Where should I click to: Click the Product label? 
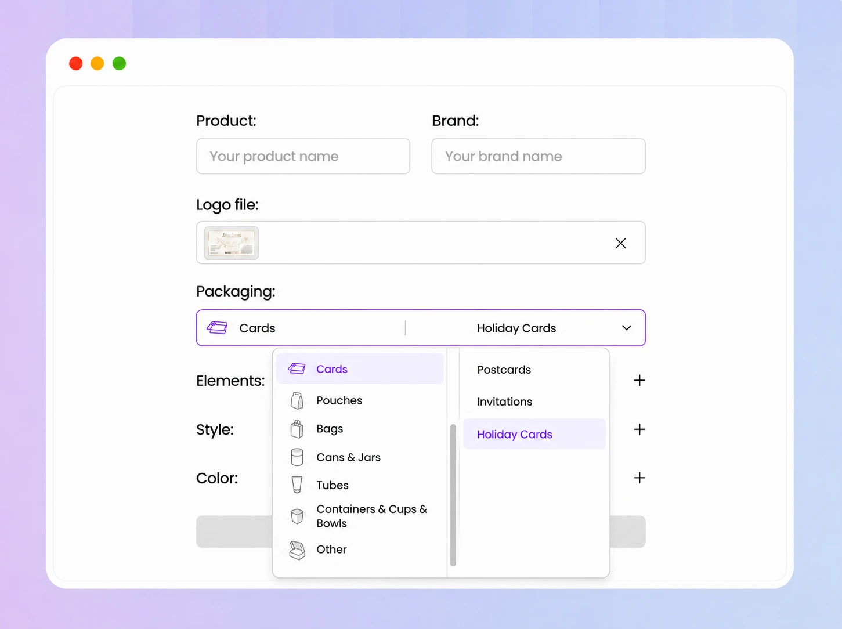coord(226,121)
